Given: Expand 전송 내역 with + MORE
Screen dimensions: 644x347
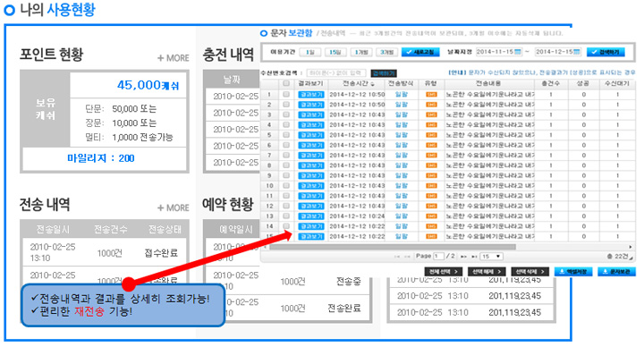Looking at the screenshot, I should tap(174, 208).
